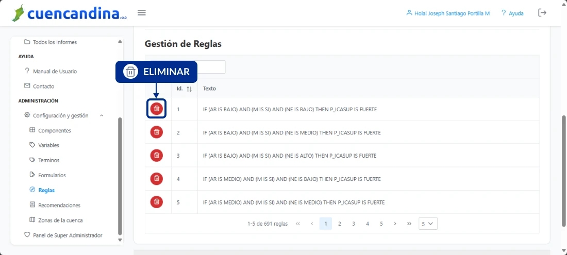Go to page 3 of rules
This screenshot has height=255, width=567.
click(x=354, y=224)
